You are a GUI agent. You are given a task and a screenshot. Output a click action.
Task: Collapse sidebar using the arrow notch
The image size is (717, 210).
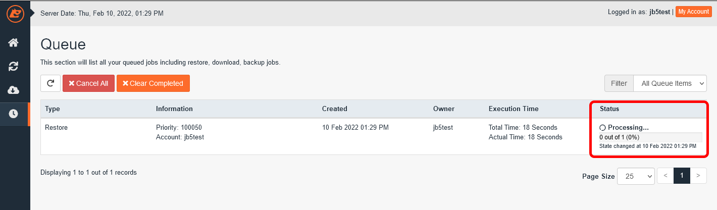coord(33,12)
